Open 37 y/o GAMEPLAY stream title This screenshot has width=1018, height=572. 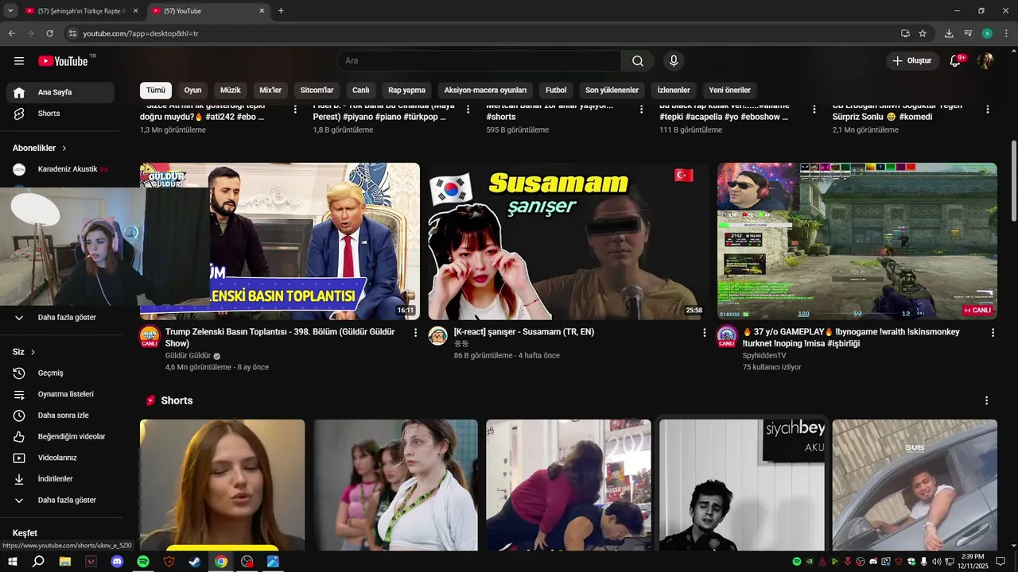pyautogui.click(x=851, y=338)
